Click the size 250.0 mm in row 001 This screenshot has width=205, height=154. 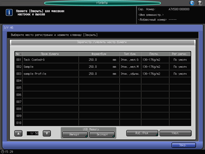pos(102,60)
